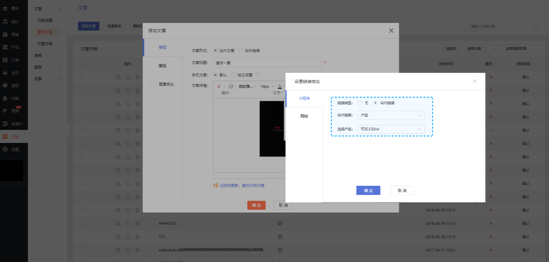
Task: Collapse the submenu with the side arrow handle
Action: pos(69,130)
